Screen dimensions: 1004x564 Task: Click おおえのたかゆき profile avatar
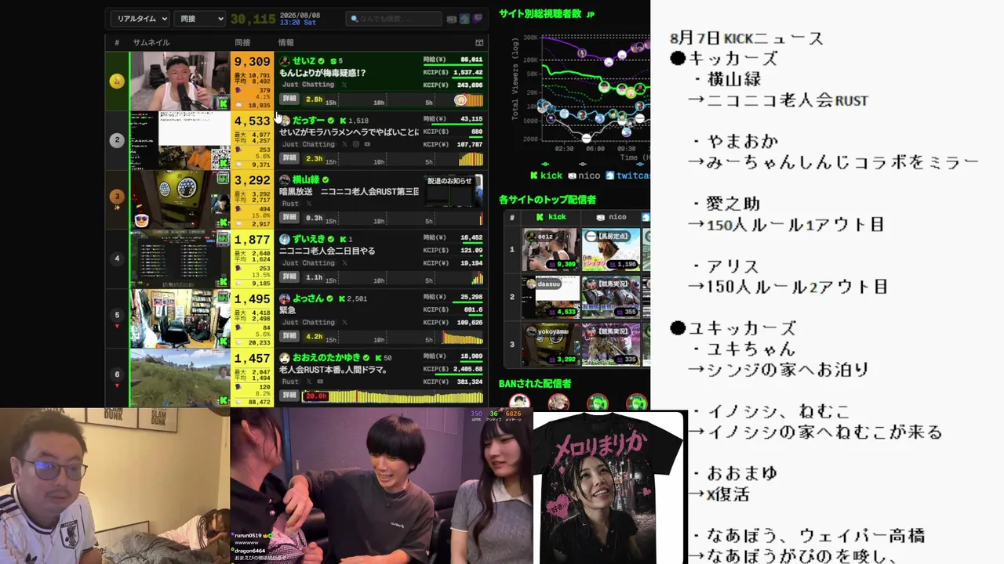point(285,358)
